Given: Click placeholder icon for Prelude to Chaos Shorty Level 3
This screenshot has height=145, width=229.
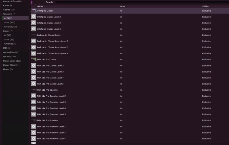Looking at the screenshot, I should [x=34, y=47].
